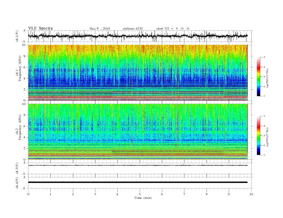Click the '0' time axis tick label
Viewport: 283px width, 218px height.
(28, 194)
